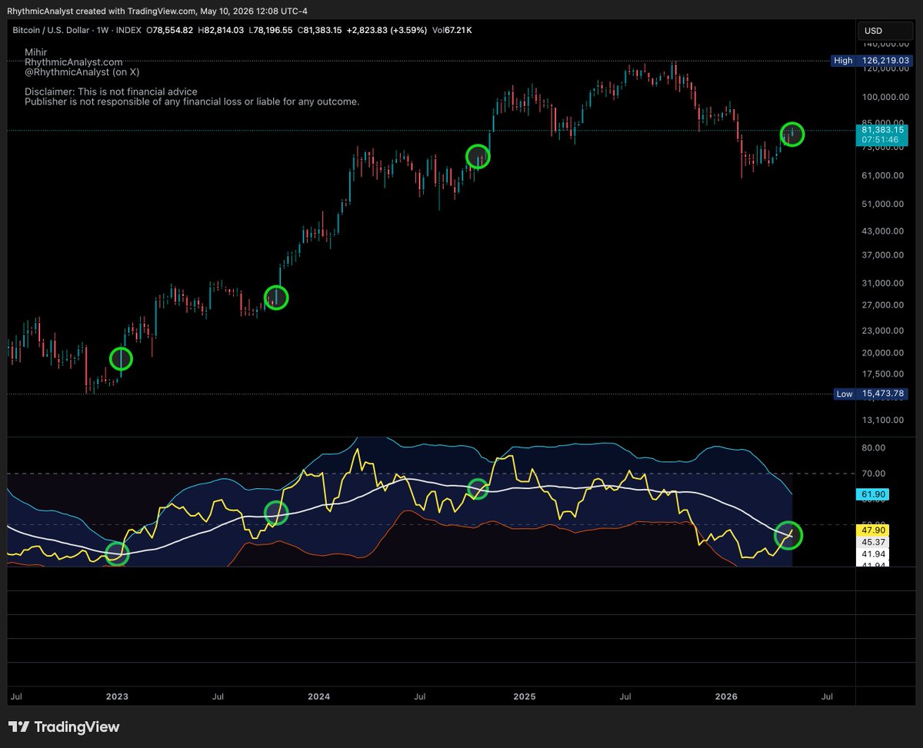Image resolution: width=923 pixels, height=748 pixels.
Task: Click the Mihir author text
Action: coord(35,52)
